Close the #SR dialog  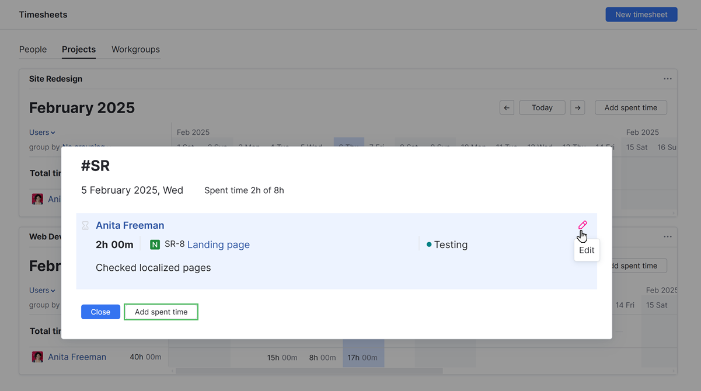click(x=100, y=312)
